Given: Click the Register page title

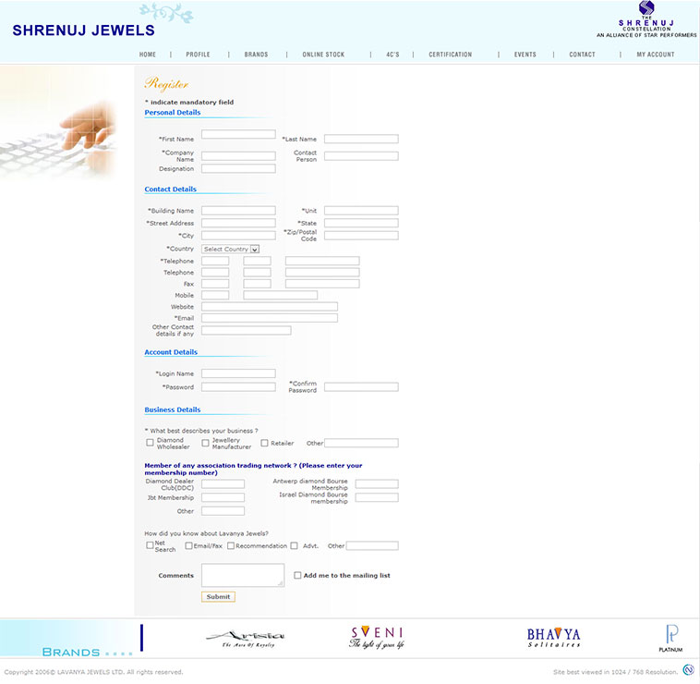Looking at the screenshot, I should [166, 84].
